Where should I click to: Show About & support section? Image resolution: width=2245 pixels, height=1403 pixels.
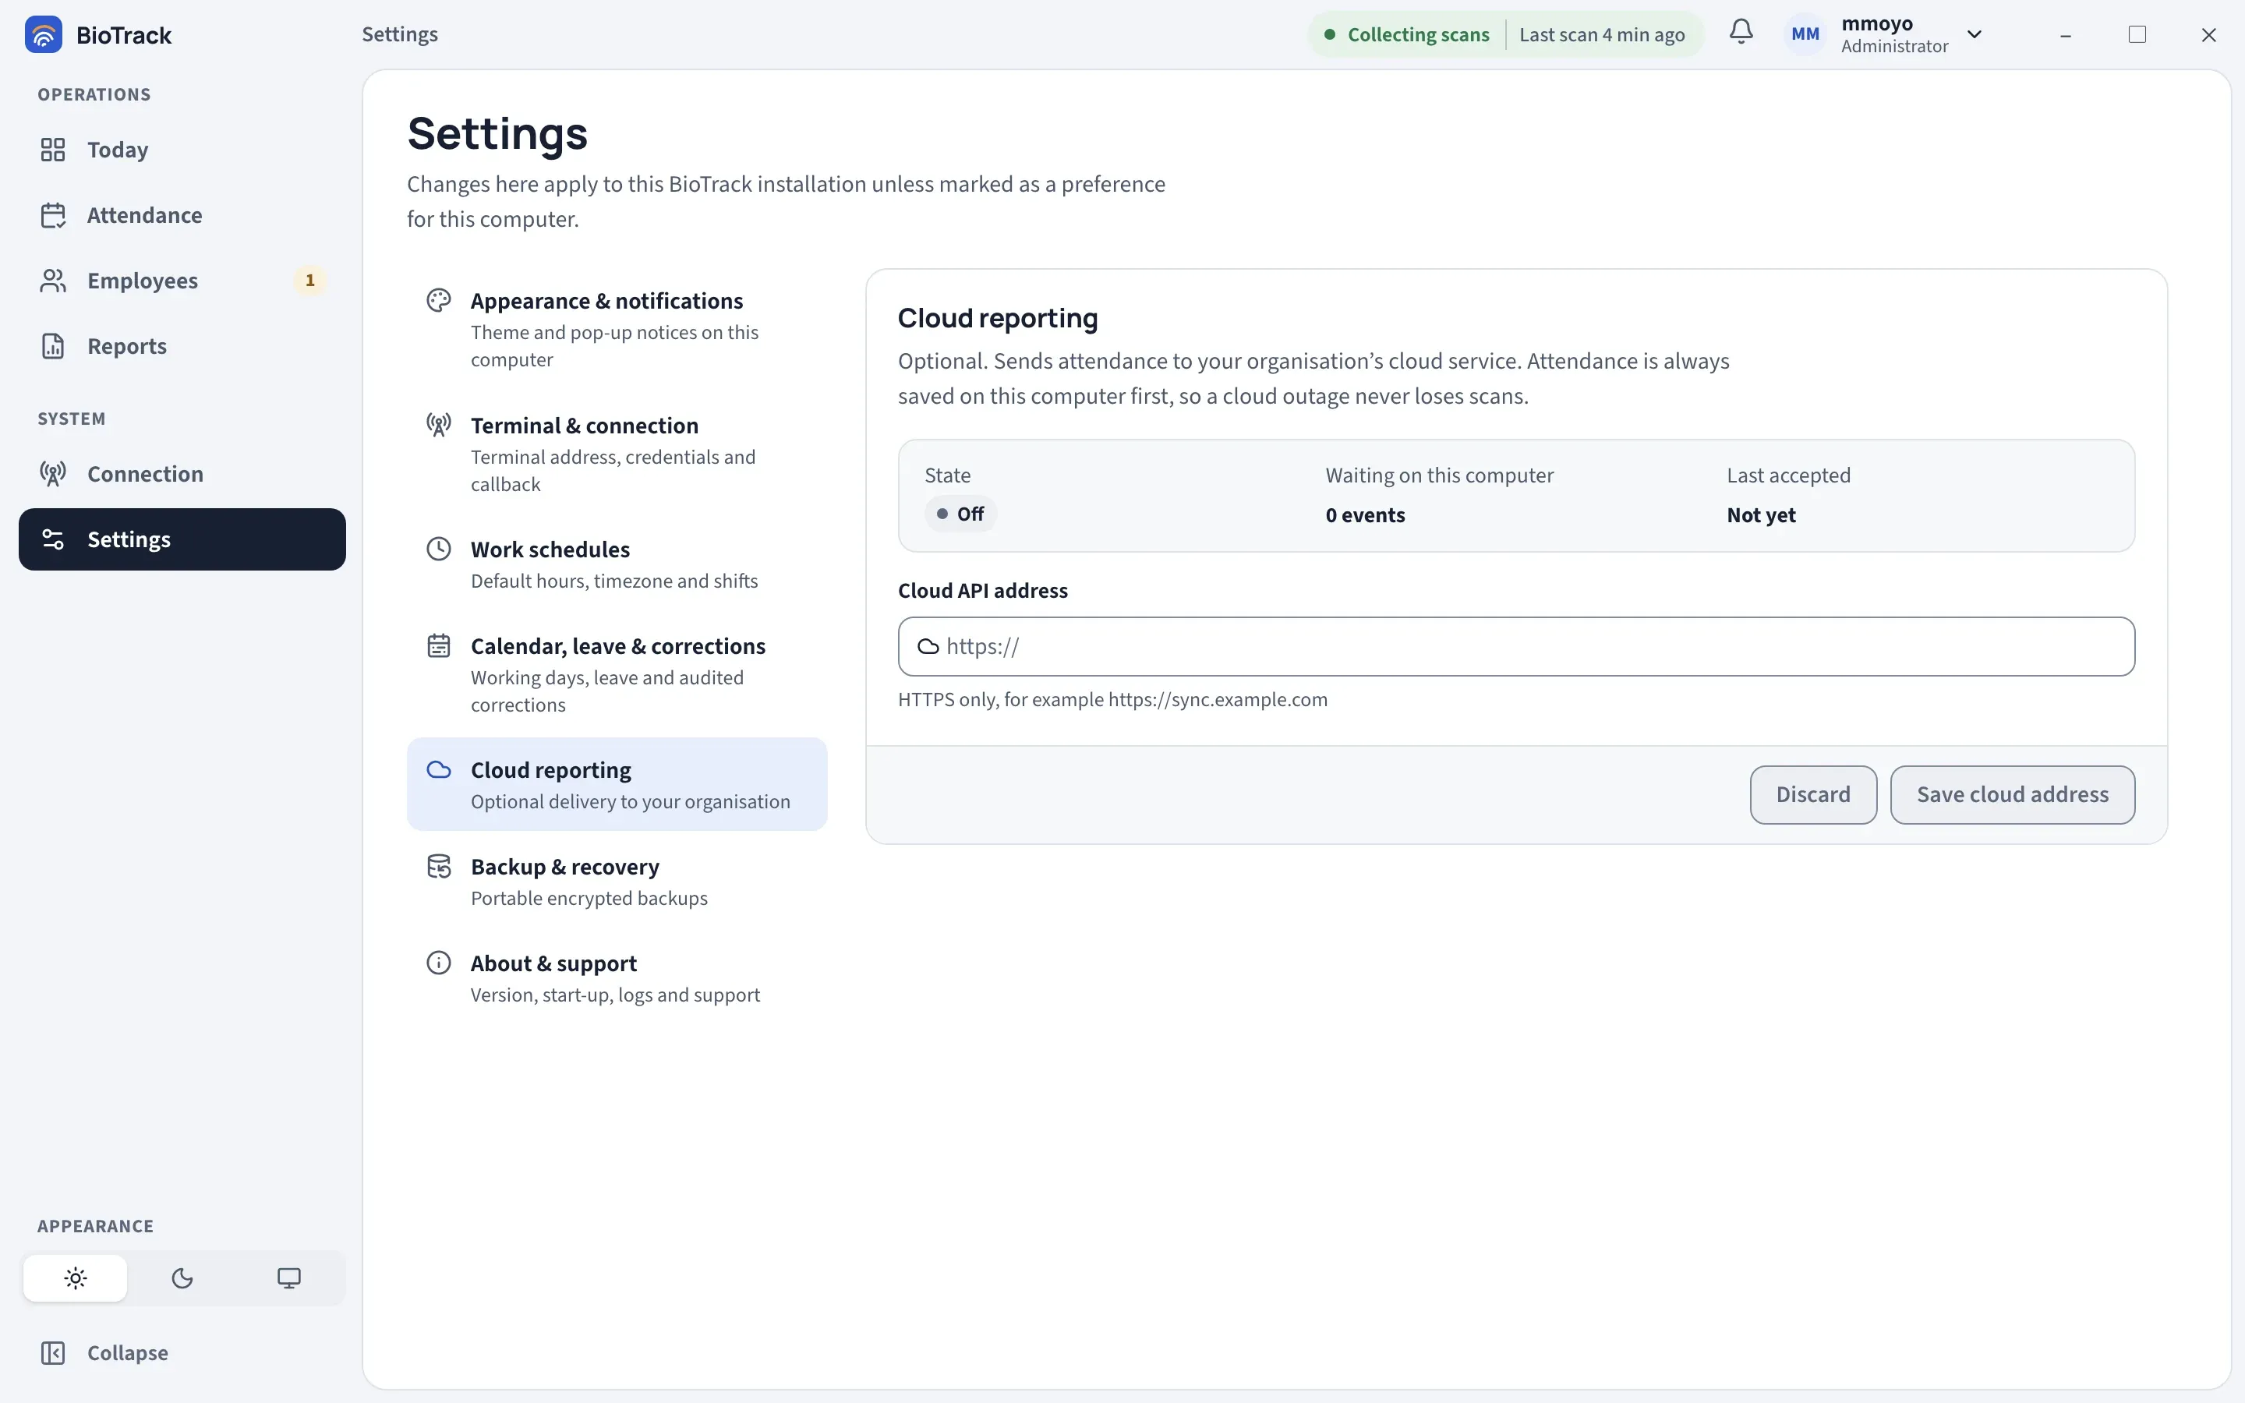click(617, 978)
